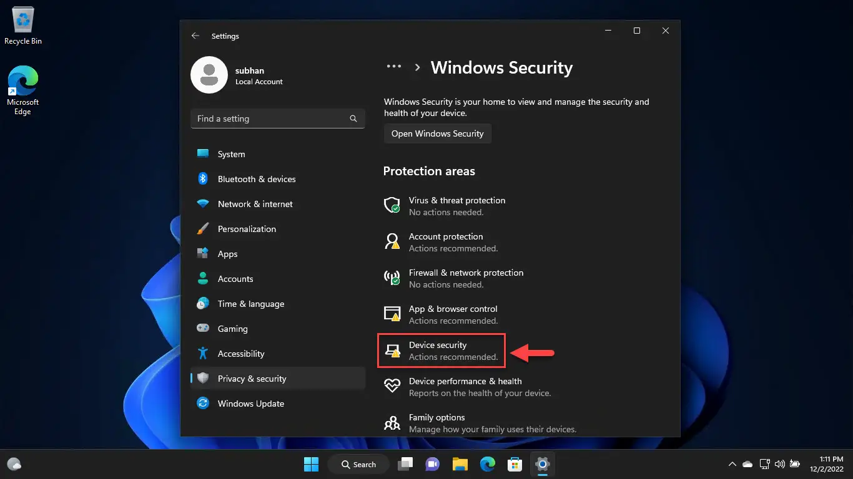Go to Network & internet settings

click(x=278, y=203)
